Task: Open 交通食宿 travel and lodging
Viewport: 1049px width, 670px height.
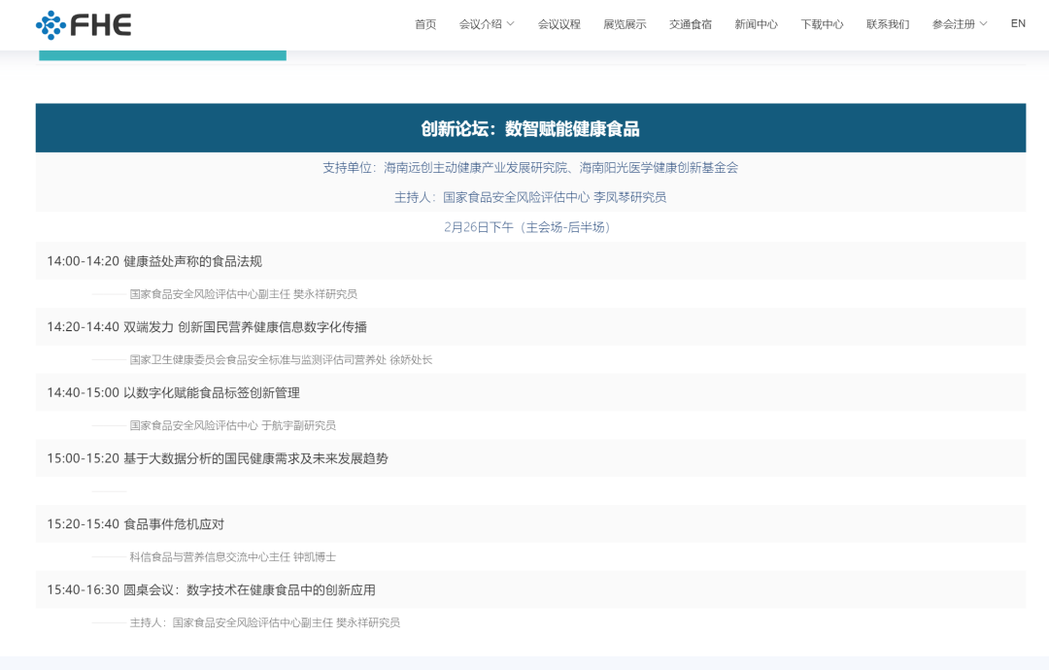Action: pos(691,24)
